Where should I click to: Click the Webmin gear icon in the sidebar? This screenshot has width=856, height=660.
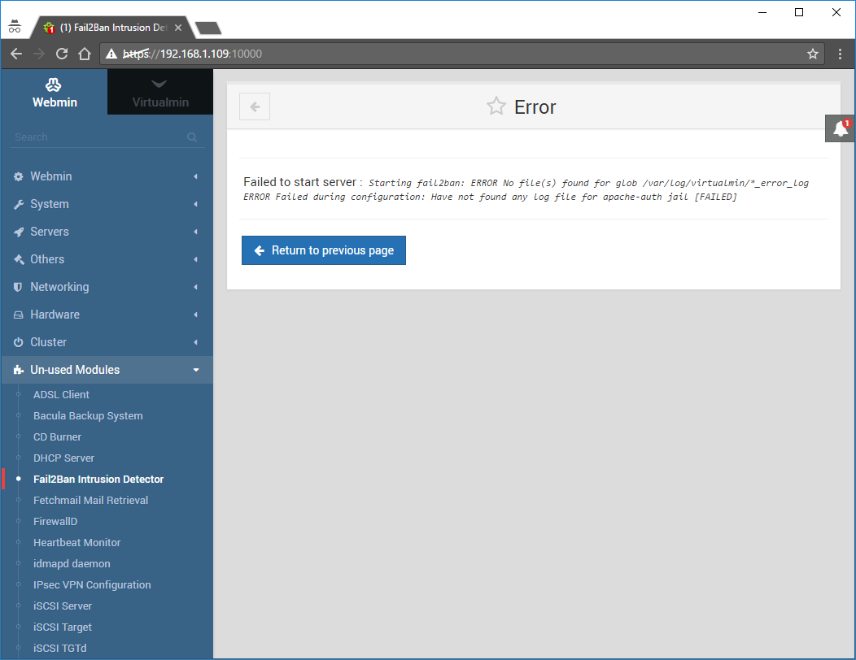pos(19,176)
